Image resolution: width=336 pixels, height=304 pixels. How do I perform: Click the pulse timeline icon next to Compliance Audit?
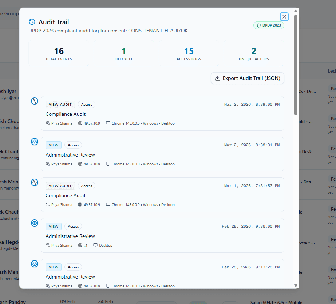point(34,101)
